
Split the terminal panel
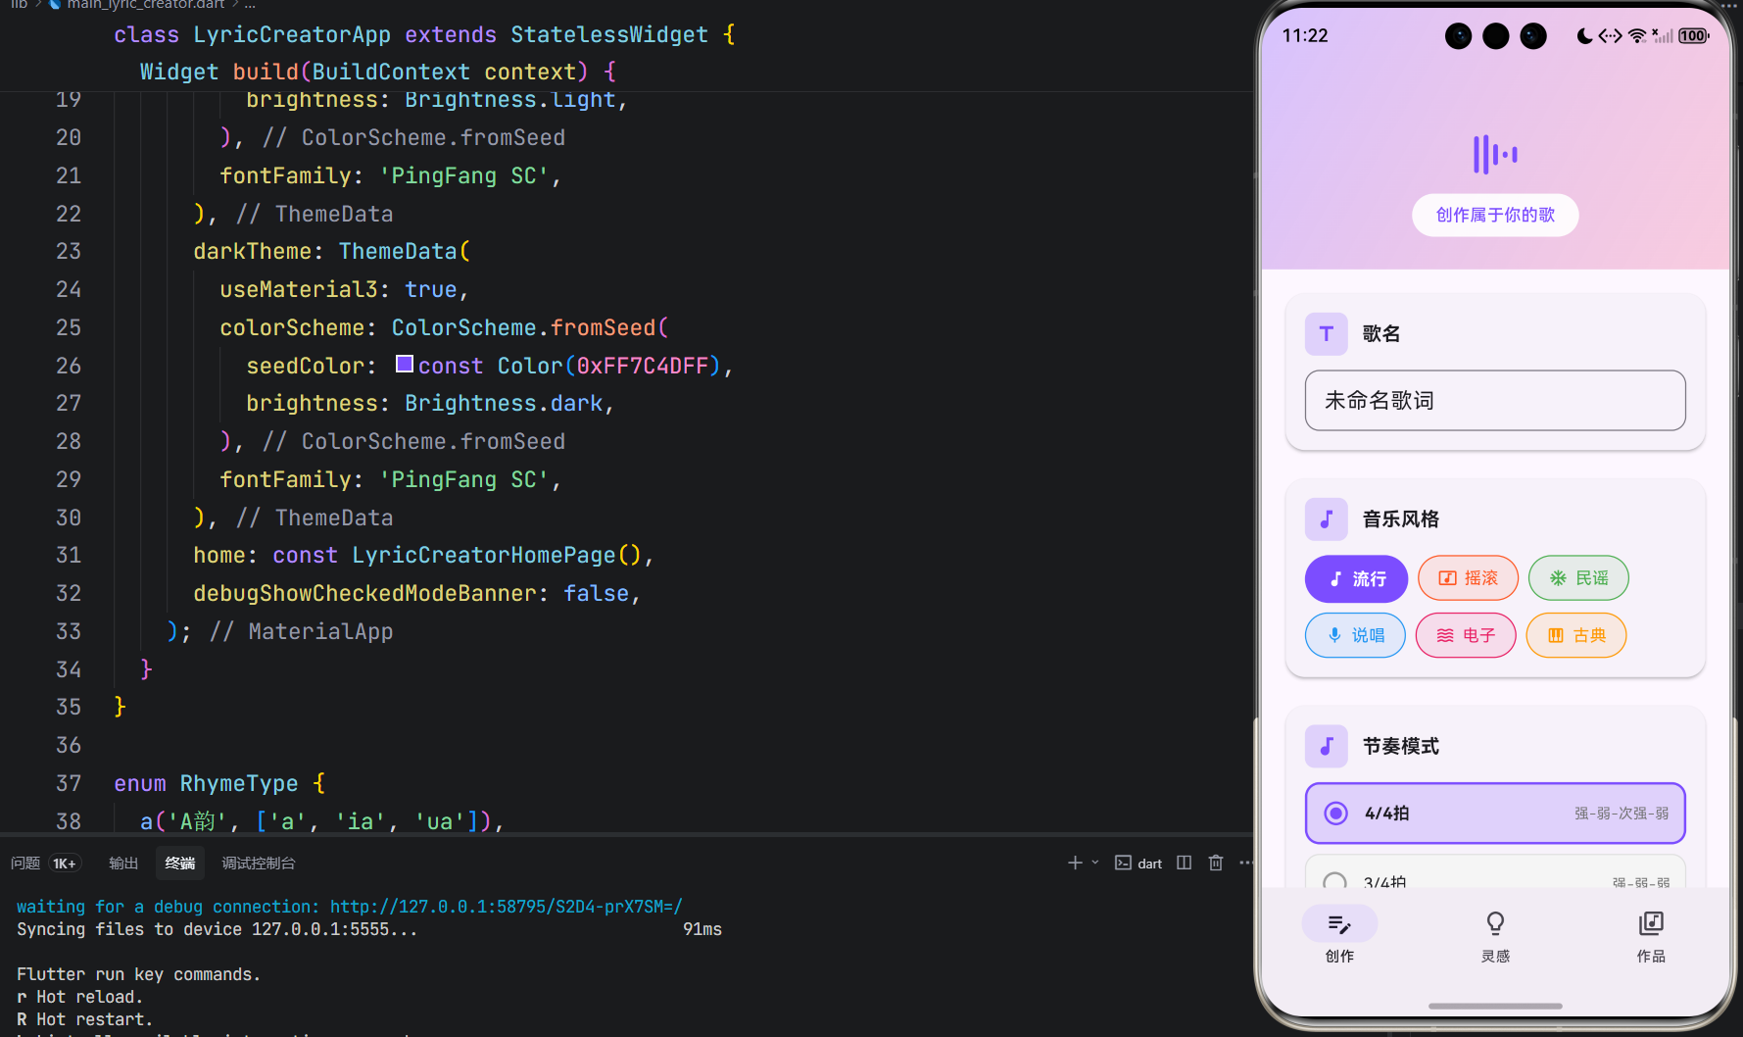[x=1185, y=863]
